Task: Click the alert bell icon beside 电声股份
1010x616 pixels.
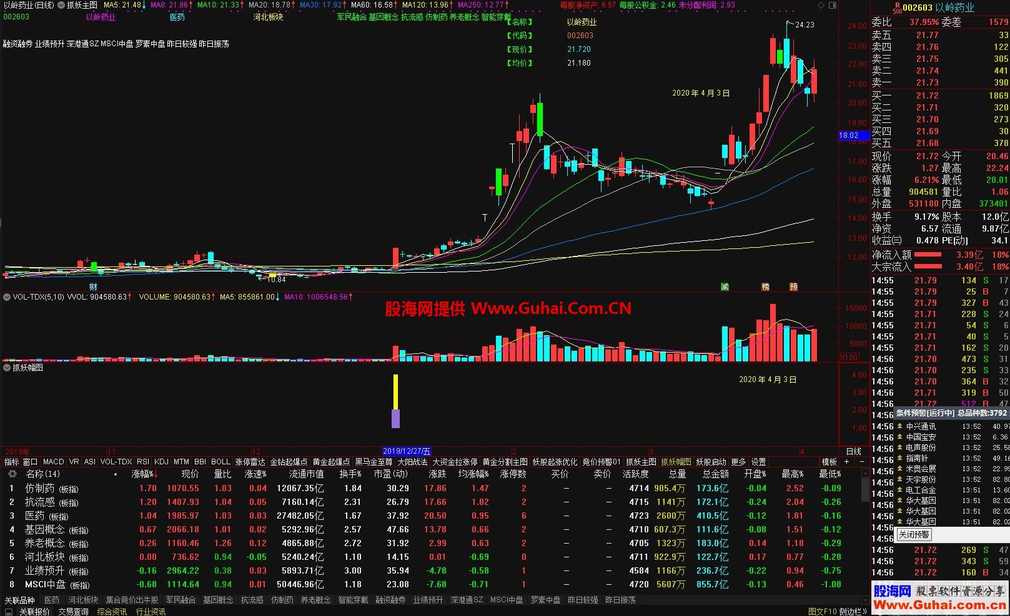Action: [899, 448]
